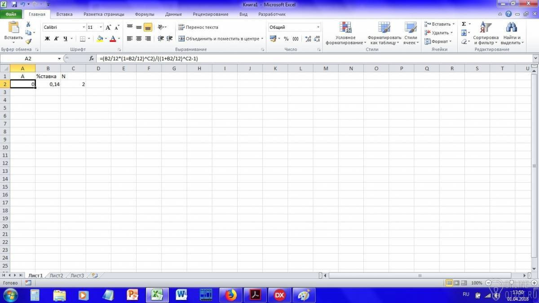The width and height of the screenshot is (539, 303).
Task: Click the AutoSum sigma icon
Action: 464,24
